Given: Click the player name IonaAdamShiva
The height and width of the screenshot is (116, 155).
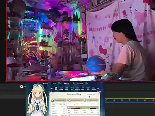Looking at the screenshot, I should click(74, 94).
